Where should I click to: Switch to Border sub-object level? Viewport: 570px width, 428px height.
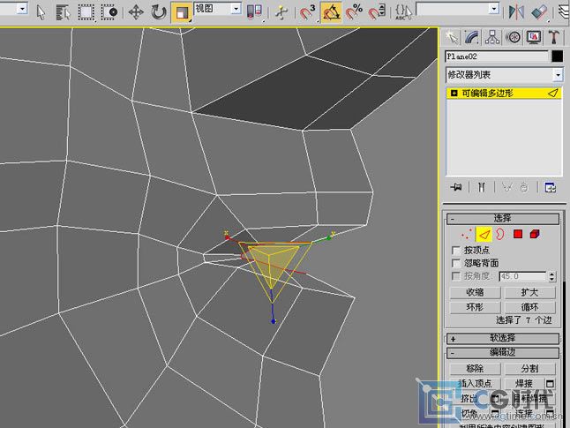coord(500,234)
